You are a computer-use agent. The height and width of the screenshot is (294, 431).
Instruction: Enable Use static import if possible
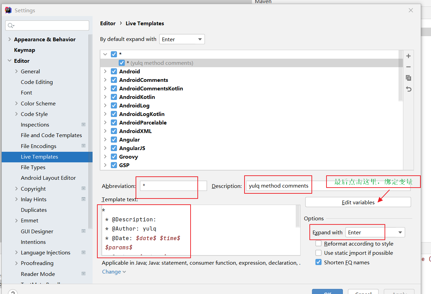pyautogui.click(x=318, y=253)
